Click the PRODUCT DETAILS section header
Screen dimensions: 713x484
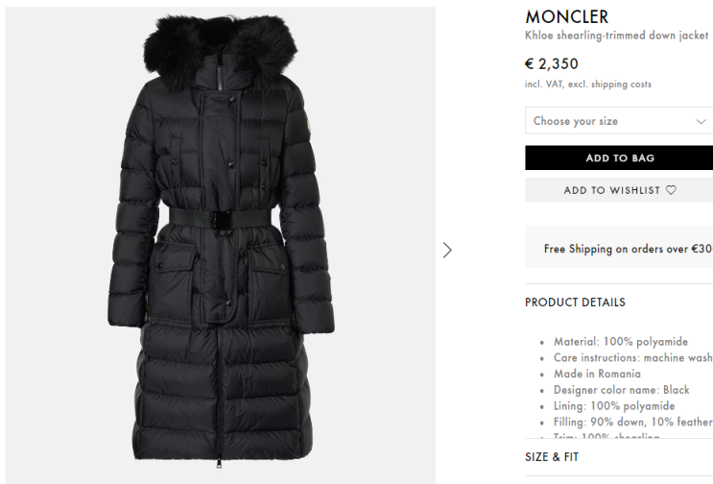point(575,302)
